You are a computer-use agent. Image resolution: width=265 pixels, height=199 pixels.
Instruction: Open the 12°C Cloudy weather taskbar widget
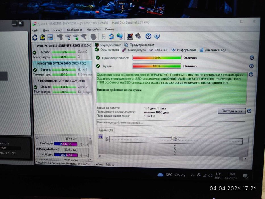point(171,175)
